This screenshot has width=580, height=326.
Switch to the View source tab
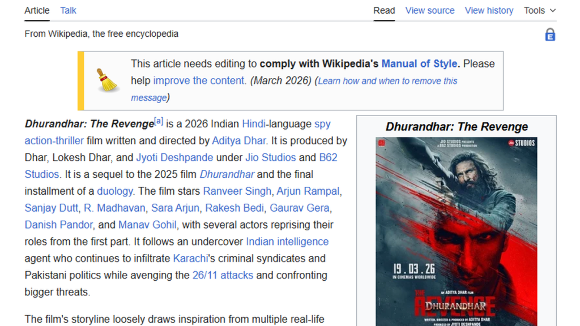coord(430,10)
